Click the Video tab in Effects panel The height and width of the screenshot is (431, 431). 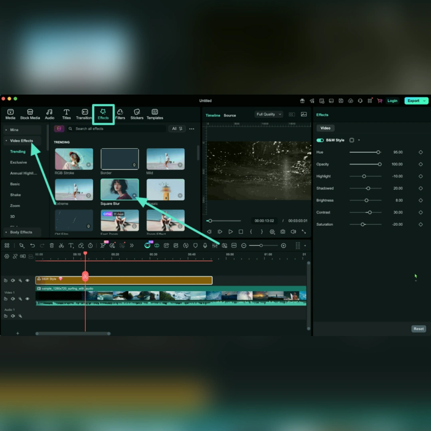click(x=325, y=128)
